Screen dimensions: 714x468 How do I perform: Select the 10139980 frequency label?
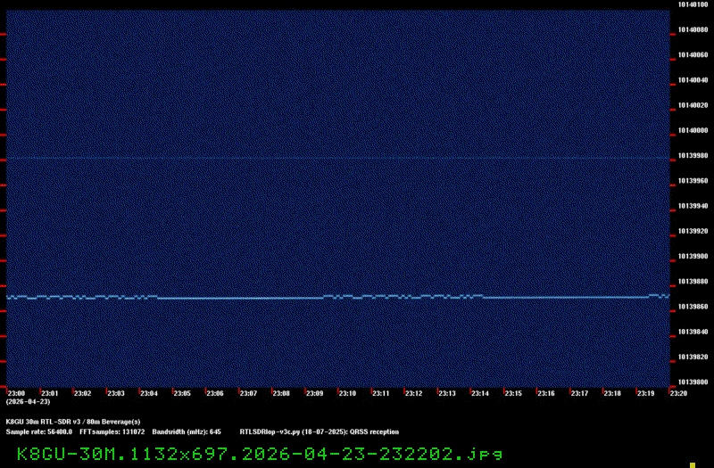[x=693, y=155]
